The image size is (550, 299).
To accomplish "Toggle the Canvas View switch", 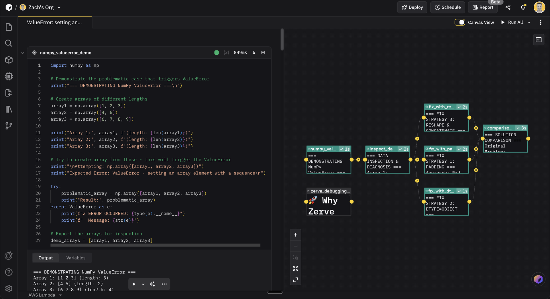I will 460,22.
